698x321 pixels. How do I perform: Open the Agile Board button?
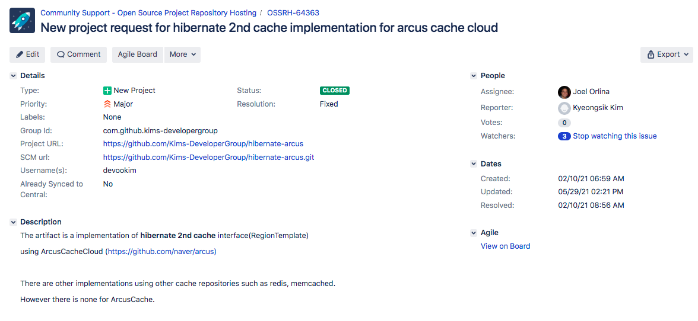click(x=138, y=54)
